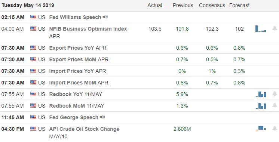The height and width of the screenshot is (142, 279).
Task: Open the API Crude Oil Stock Change link
Action: [84, 129]
